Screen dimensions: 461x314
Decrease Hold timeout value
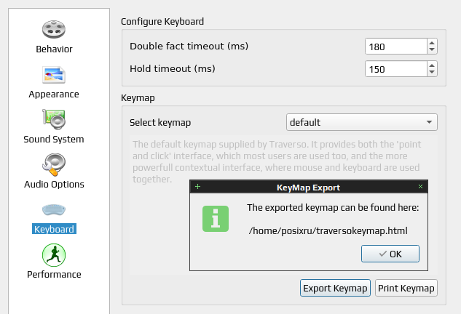click(x=432, y=72)
